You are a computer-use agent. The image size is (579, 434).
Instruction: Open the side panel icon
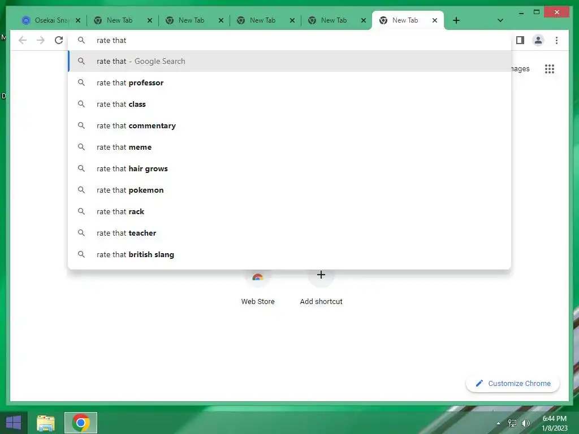[x=520, y=40]
